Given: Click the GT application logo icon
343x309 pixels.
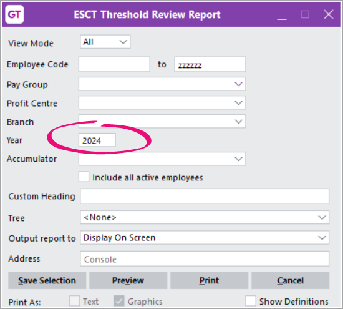Looking at the screenshot, I should [14, 14].
